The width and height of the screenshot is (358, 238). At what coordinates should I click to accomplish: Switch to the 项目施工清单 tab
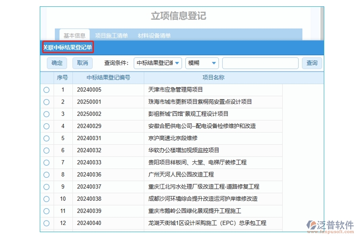click(111, 35)
